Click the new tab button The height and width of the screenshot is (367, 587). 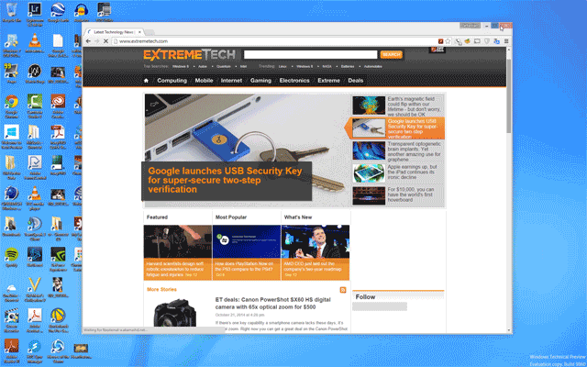click(150, 32)
